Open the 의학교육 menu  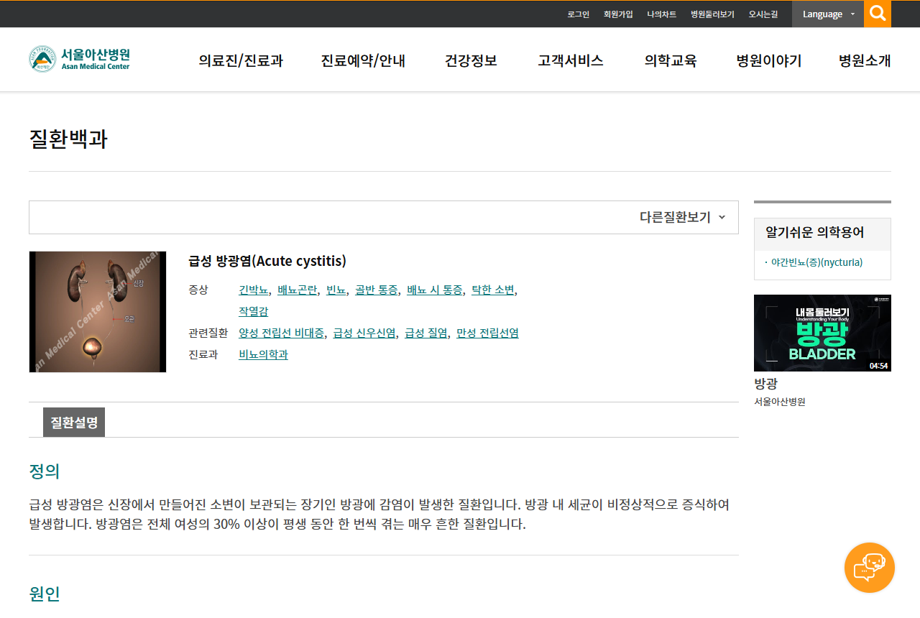tap(671, 60)
